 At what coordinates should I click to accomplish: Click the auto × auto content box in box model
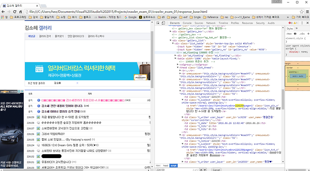pyautogui.click(x=298, y=76)
